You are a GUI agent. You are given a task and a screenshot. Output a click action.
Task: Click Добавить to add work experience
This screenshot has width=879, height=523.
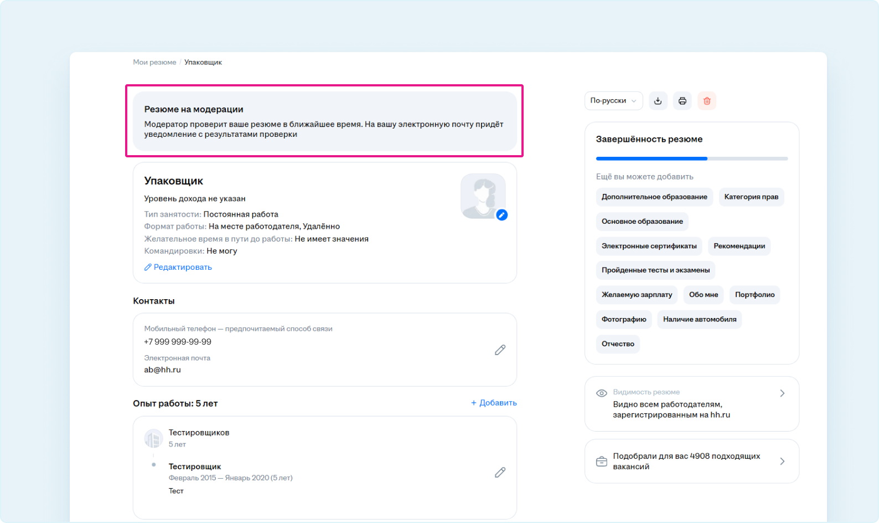pyautogui.click(x=494, y=403)
